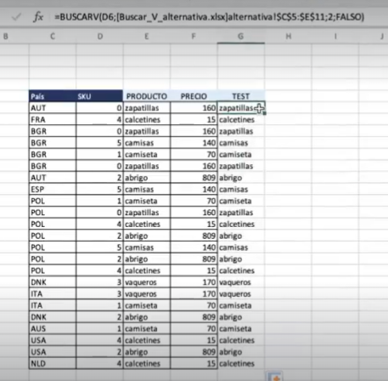Select the 809 price in the DNK row
The height and width of the screenshot is (381, 388).
click(194, 317)
